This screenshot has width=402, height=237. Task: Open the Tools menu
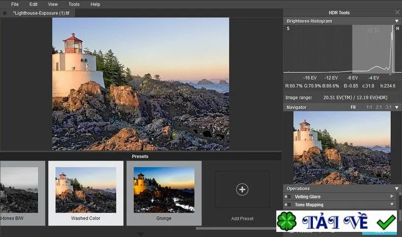point(74,5)
